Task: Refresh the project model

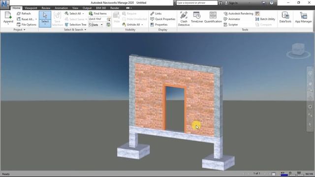Action: point(24,13)
